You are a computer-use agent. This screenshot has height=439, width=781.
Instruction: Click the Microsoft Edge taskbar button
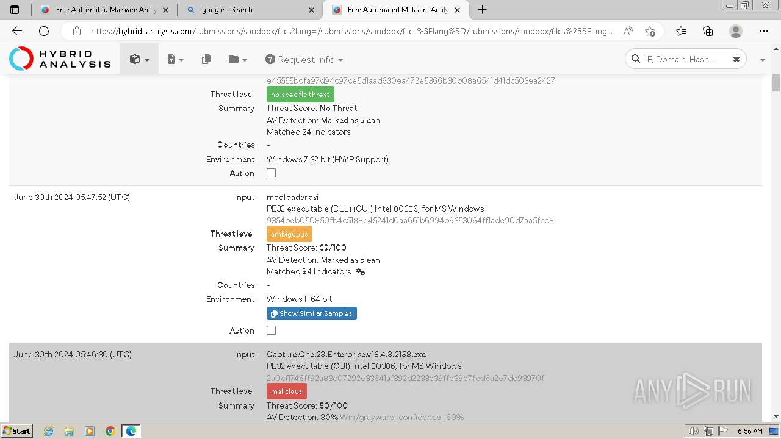click(131, 431)
